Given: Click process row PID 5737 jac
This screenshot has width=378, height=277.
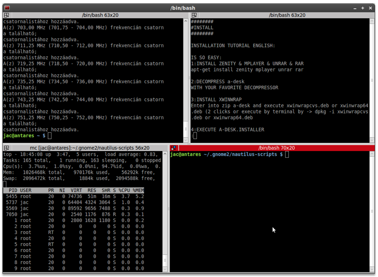Looking at the screenshot, I should [x=75, y=202].
